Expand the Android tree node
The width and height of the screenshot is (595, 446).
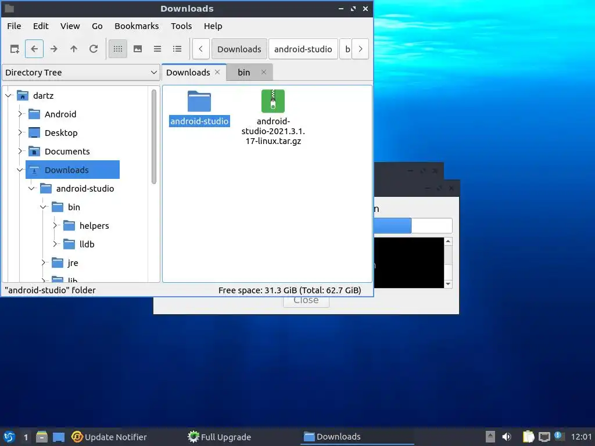pos(20,114)
